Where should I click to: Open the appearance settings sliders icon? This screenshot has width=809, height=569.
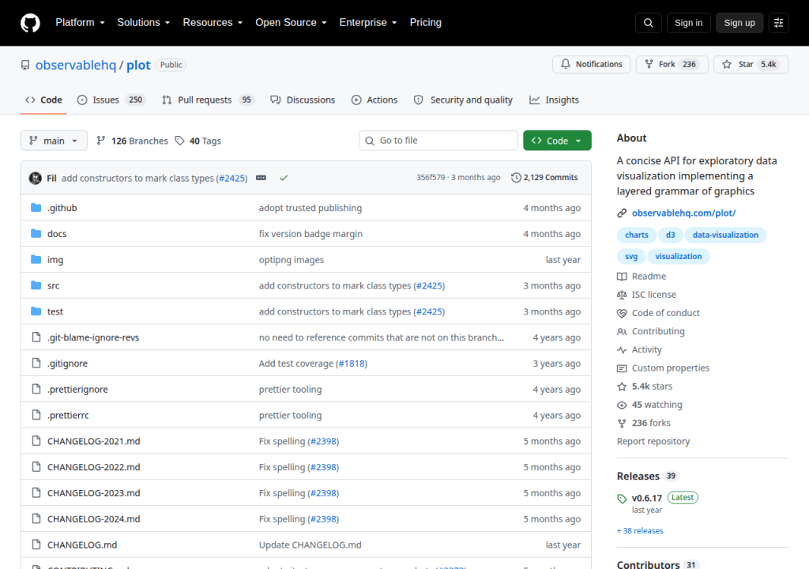tap(778, 23)
